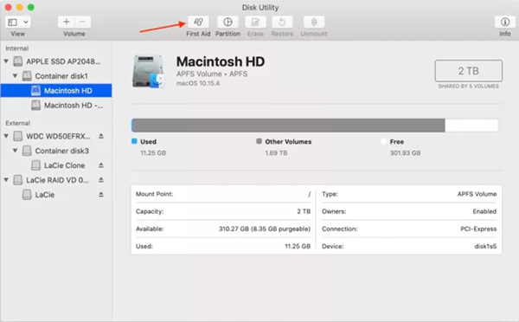Click the Restore toolbar icon

(x=282, y=23)
